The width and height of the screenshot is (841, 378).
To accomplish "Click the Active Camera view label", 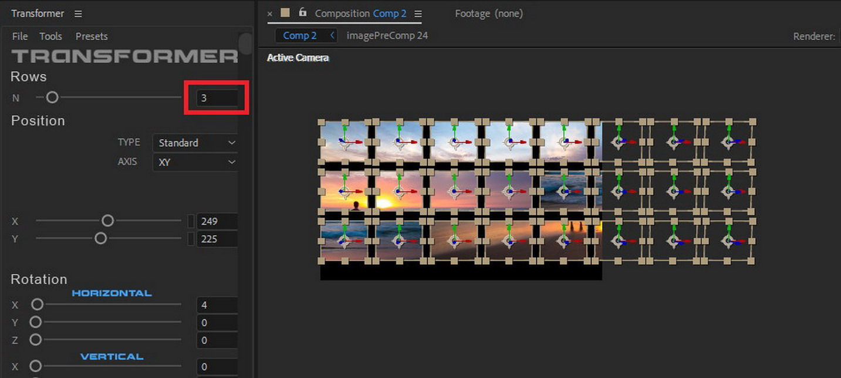I will (x=298, y=58).
